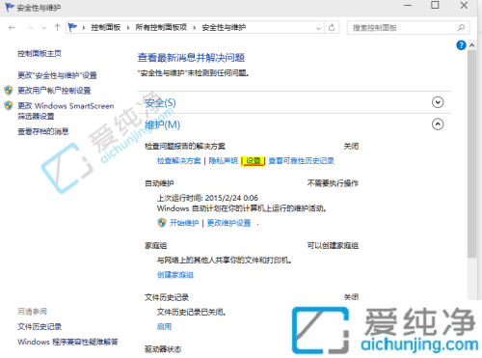Click the scrollbar up arrow

[x=471, y=45]
